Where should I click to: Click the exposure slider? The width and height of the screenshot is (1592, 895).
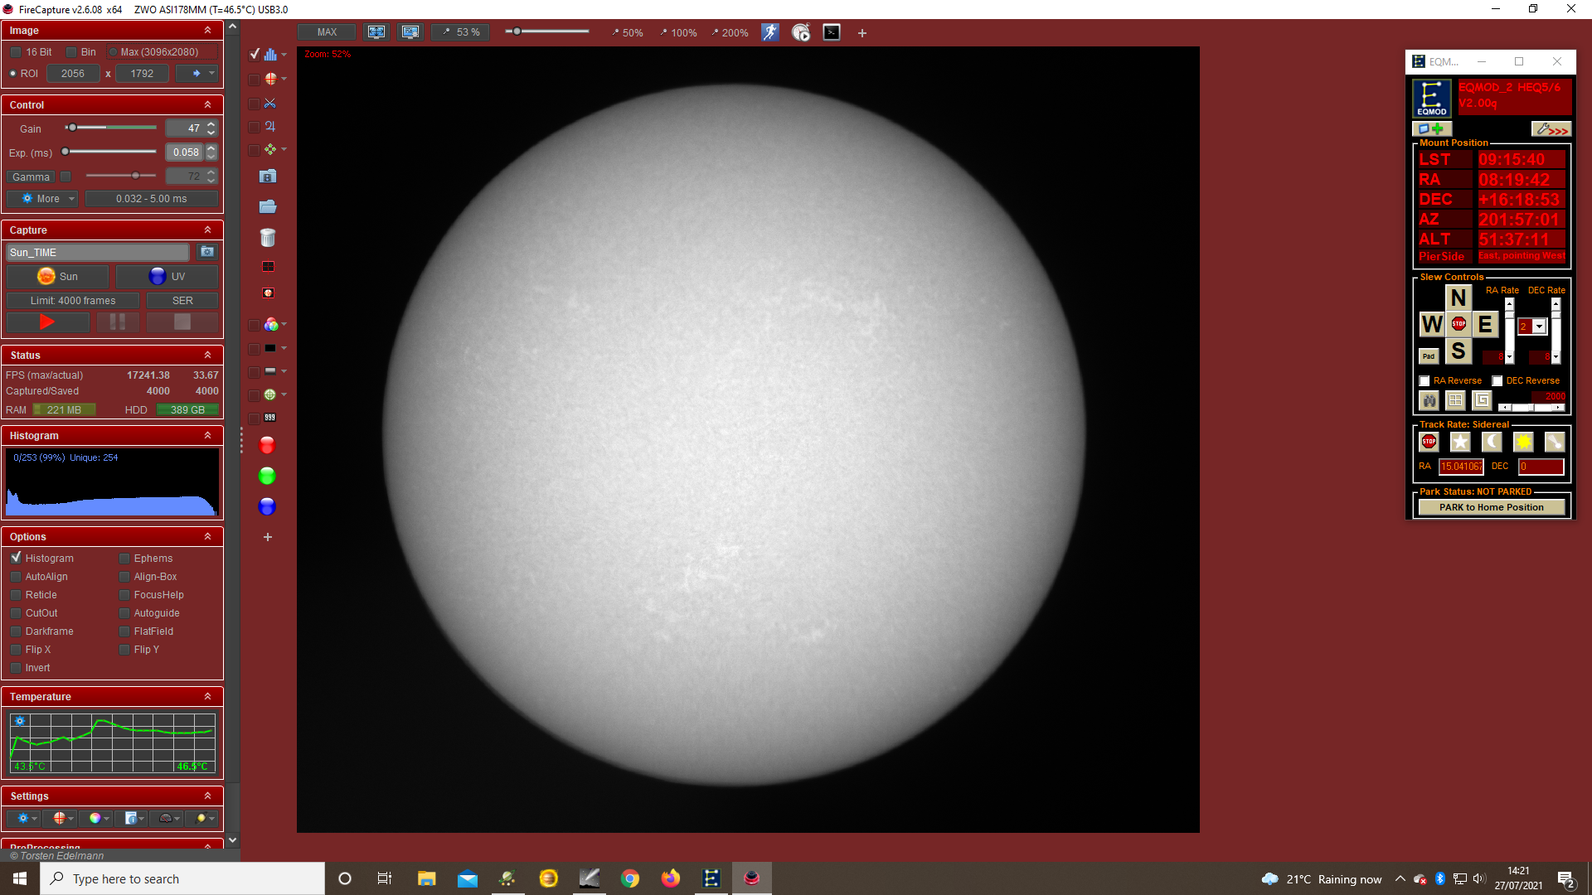click(109, 152)
